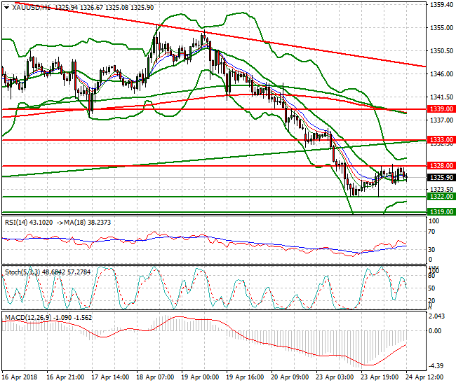Screen dimensions: 456x385
Task: Click the 1355.00 price axis value
Action: tap(441, 28)
